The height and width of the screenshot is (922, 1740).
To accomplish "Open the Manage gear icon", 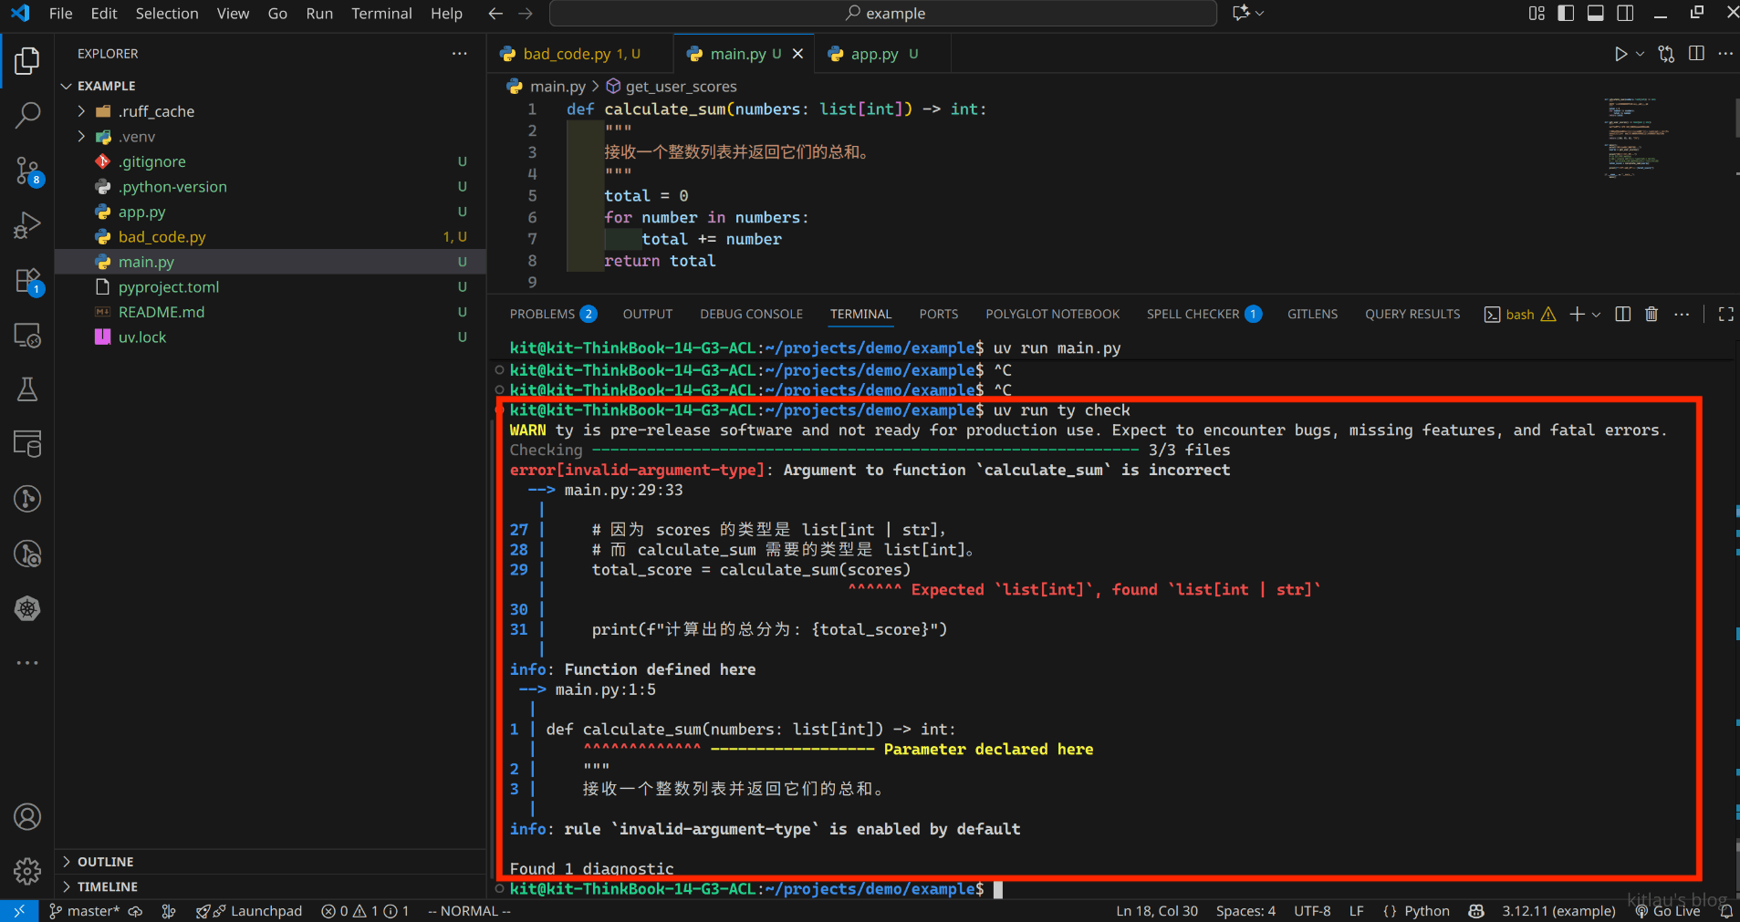I will pyautogui.click(x=27, y=871).
